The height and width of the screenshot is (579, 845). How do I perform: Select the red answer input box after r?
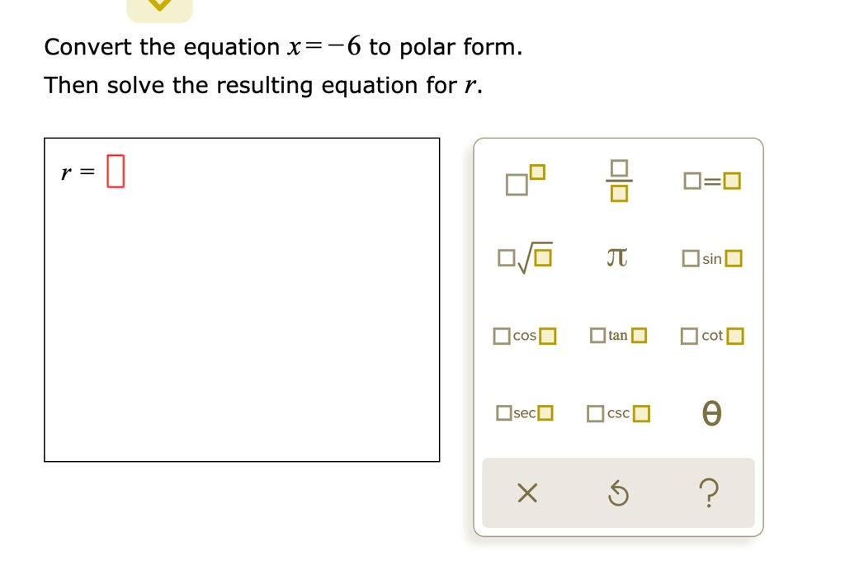(116, 171)
